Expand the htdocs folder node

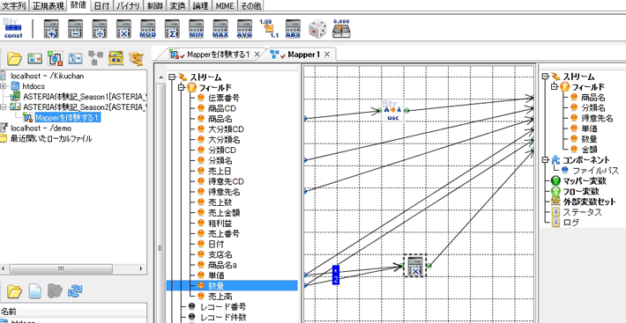click(x=4, y=86)
